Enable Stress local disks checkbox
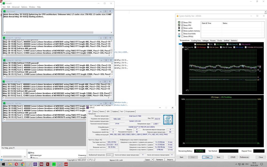The image size is (267, 167). pos(182,34)
